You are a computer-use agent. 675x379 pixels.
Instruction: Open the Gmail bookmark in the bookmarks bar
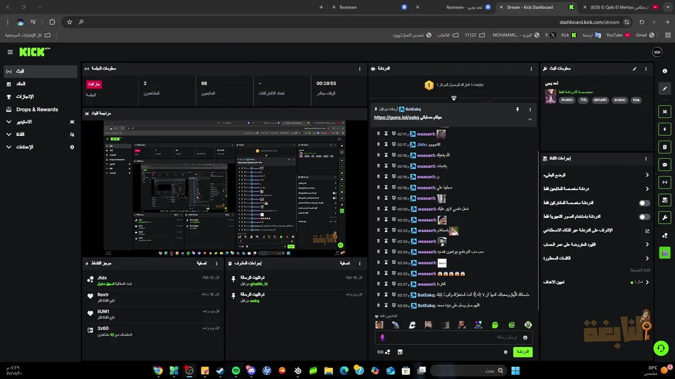[x=645, y=35]
